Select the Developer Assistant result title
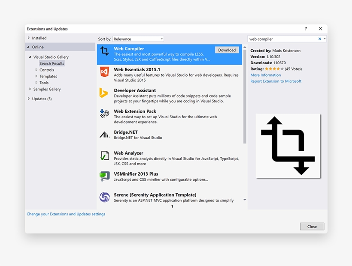The image size is (352, 266). click(x=135, y=90)
